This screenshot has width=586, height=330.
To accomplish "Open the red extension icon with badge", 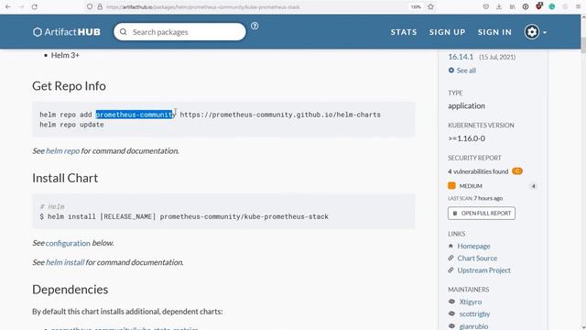I will click(539, 6).
